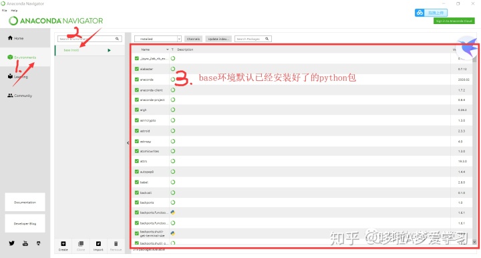The width and height of the screenshot is (481, 258).
Task: Click the play arrow beside base (root)
Action: [109, 50]
